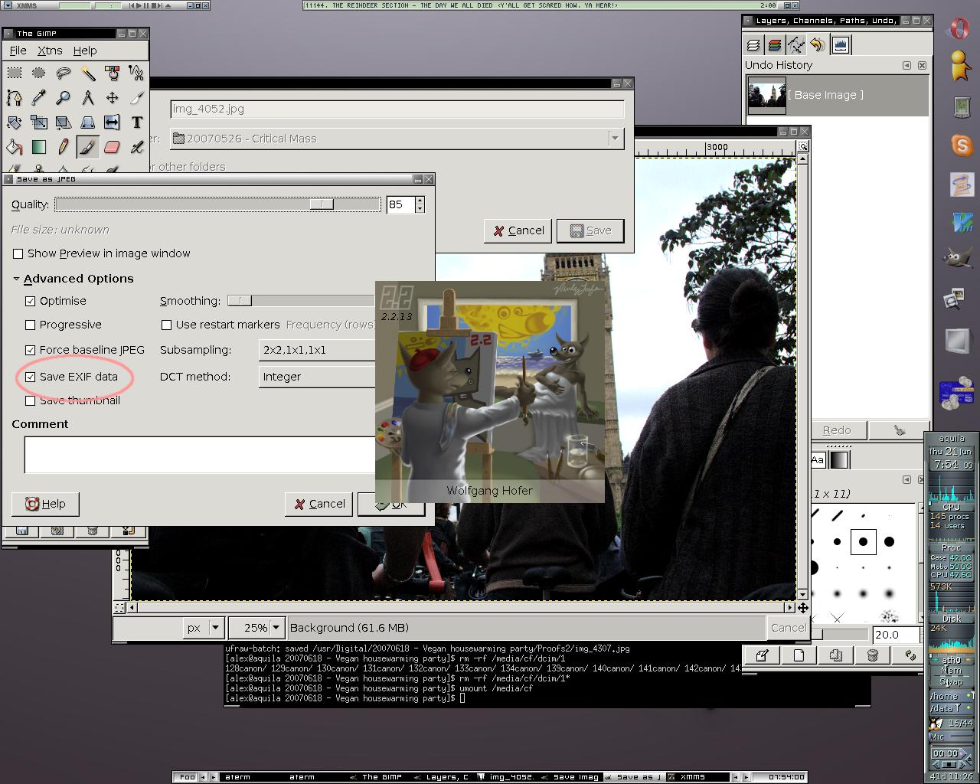Screen dimensions: 980x784
Task: Click Save in Save Image file dialog
Action: 590,230
